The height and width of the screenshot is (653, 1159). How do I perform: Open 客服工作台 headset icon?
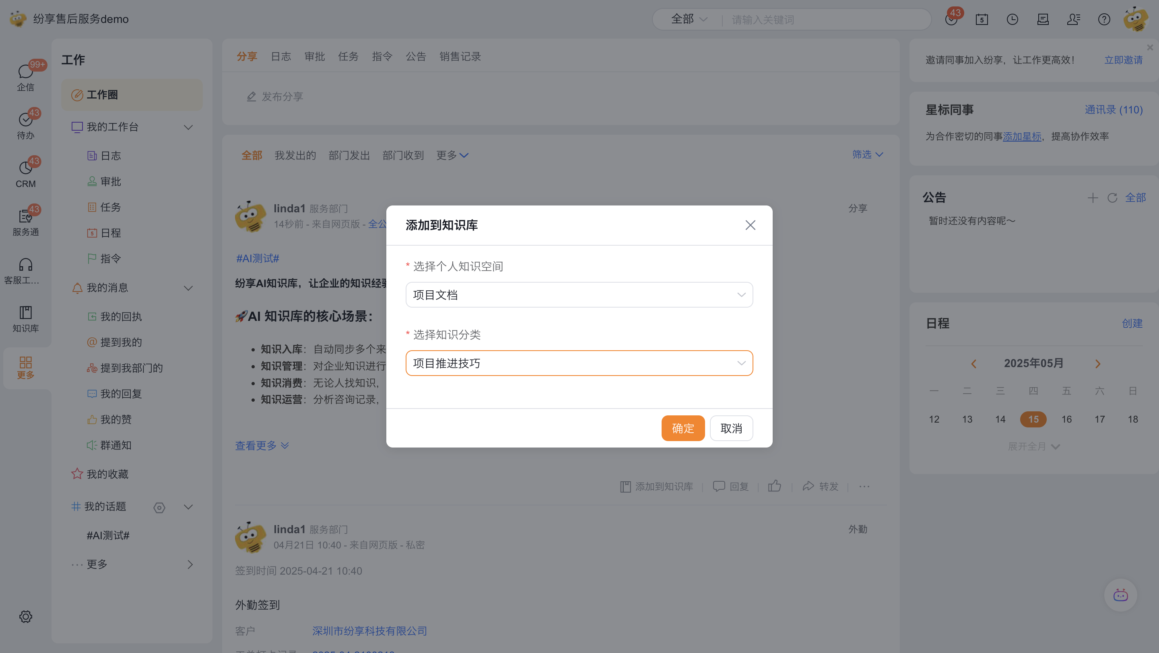(26, 271)
